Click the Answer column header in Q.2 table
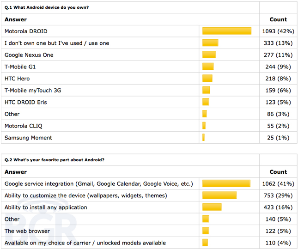This screenshot has height=250, width=298. 16,172
